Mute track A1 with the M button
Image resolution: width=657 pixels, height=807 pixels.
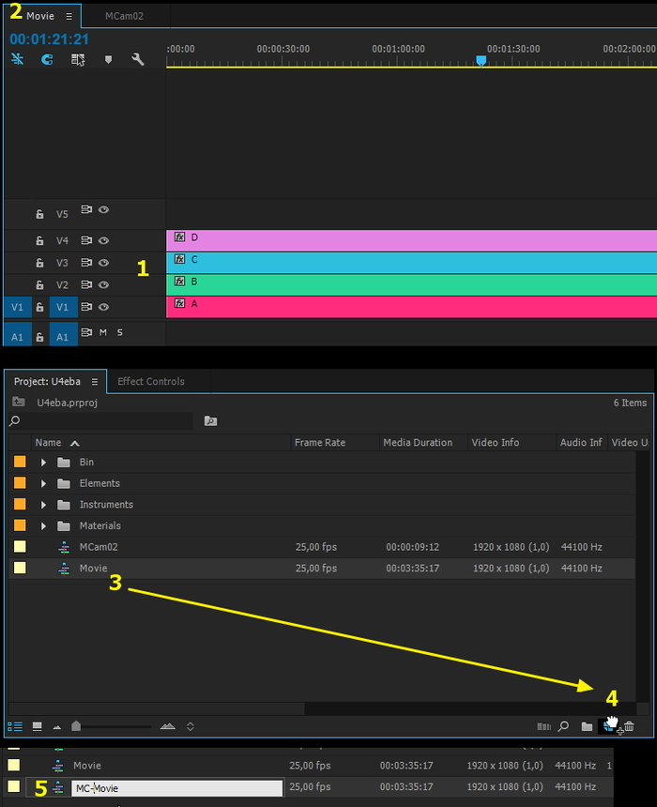(103, 332)
